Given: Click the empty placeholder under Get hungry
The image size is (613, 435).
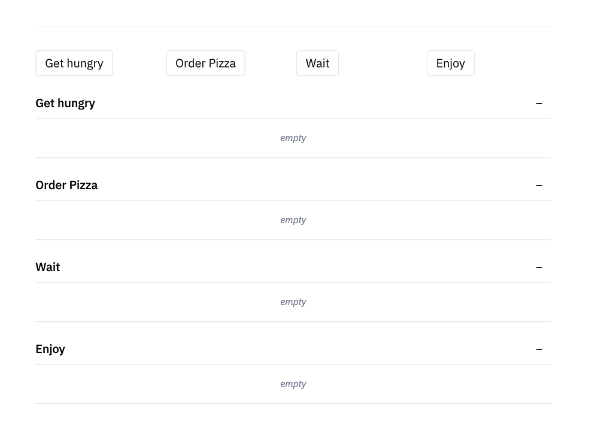Looking at the screenshot, I should (x=293, y=138).
